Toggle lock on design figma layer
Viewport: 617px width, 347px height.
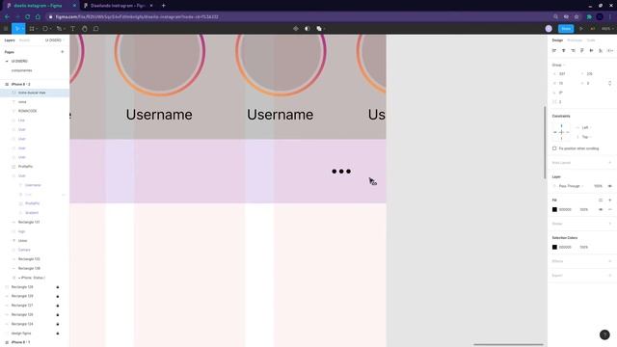point(58,334)
